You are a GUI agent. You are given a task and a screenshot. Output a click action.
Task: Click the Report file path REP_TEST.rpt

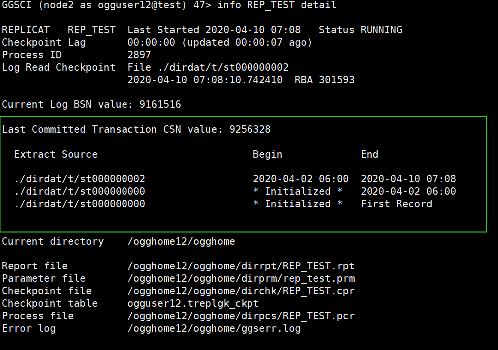click(x=241, y=266)
